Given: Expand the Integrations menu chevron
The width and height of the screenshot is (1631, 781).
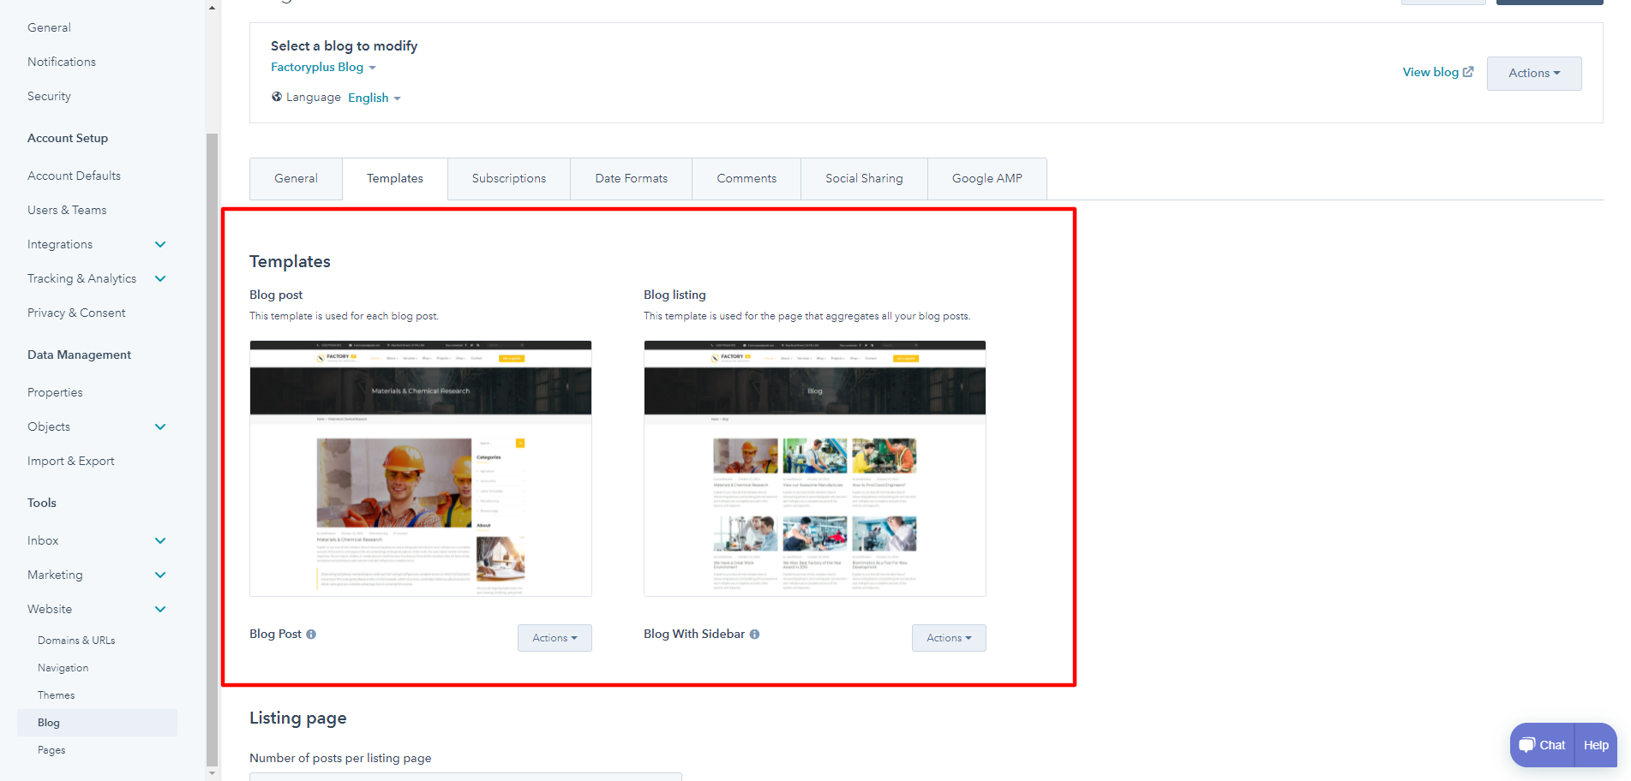Looking at the screenshot, I should point(160,245).
